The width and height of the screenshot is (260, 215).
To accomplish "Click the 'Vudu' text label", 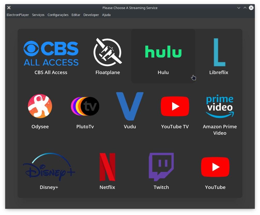I will coord(130,126).
